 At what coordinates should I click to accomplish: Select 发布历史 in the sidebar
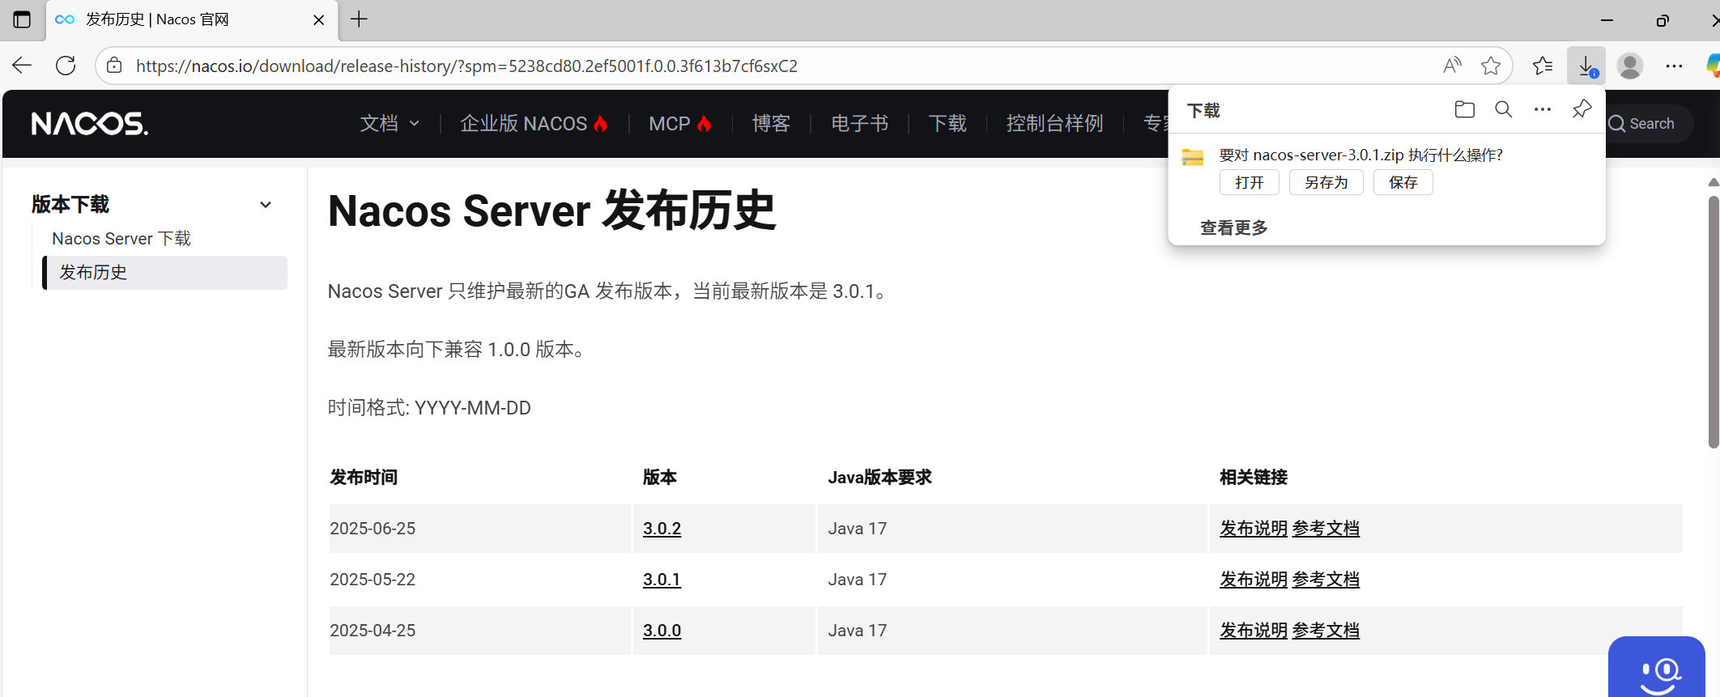tap(165, 273)
